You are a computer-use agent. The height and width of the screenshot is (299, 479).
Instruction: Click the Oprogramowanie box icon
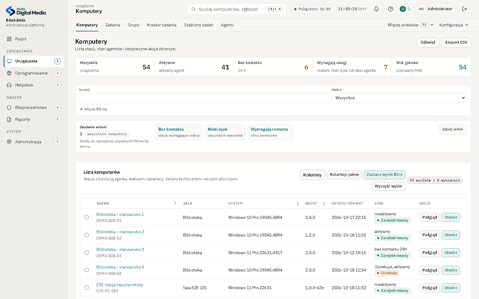pos(9,73)
